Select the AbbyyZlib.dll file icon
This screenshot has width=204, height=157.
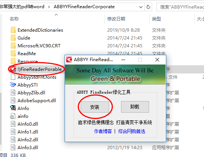[x=13, y=93]
